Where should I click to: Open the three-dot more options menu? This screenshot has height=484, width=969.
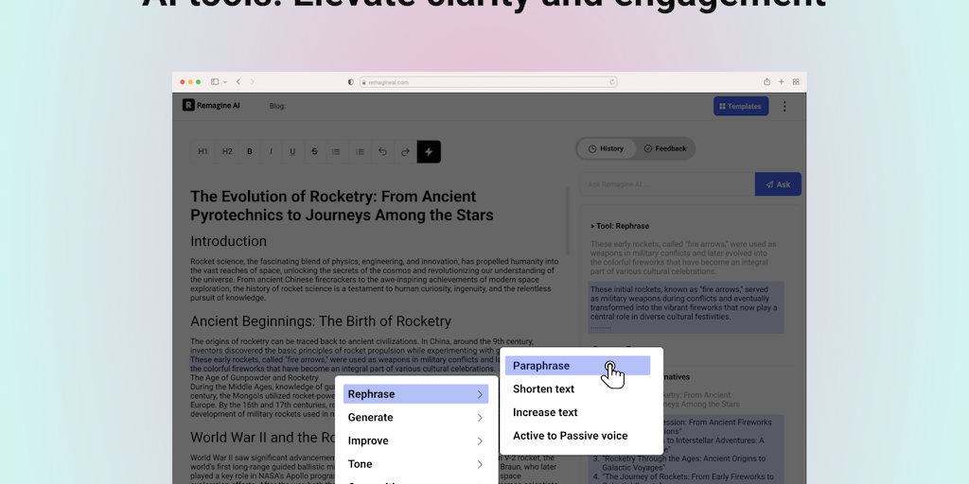(x=784, y=106)
